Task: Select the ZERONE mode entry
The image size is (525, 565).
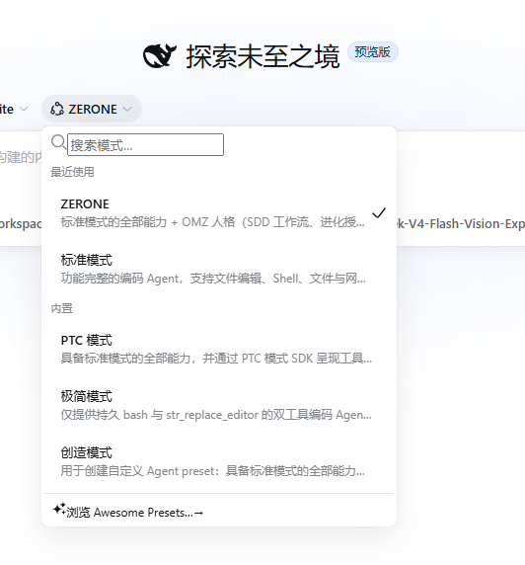Action: [219, 212]
